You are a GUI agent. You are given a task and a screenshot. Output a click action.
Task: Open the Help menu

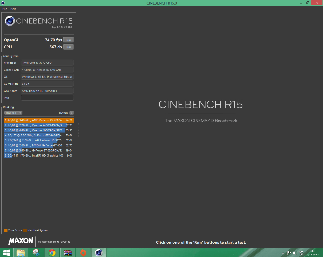coord(13,9)
